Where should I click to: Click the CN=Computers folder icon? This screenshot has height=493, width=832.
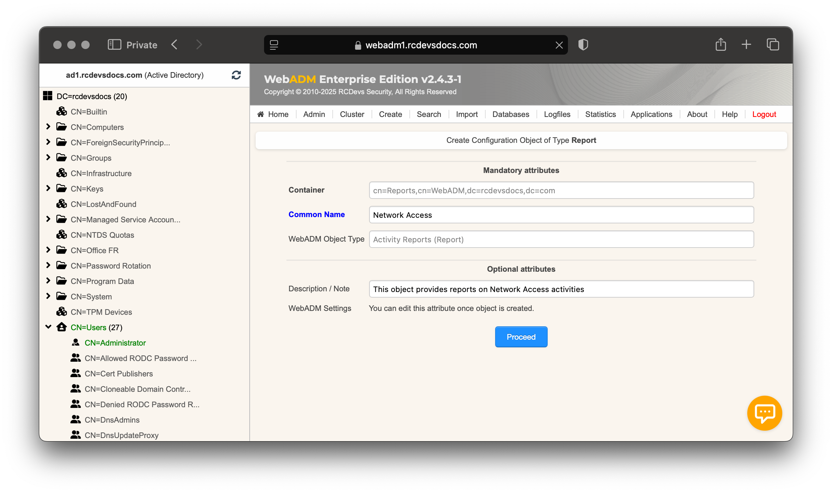pyautogui.click(x=62, y=127)
